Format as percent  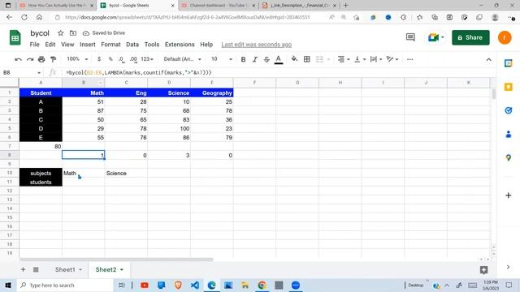coord(110,59)
